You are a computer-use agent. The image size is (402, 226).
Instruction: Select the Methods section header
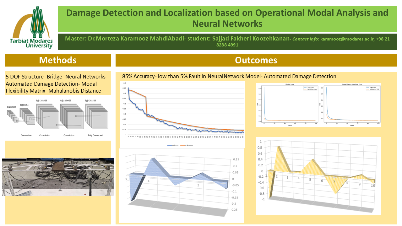click(x=57, y=60)
